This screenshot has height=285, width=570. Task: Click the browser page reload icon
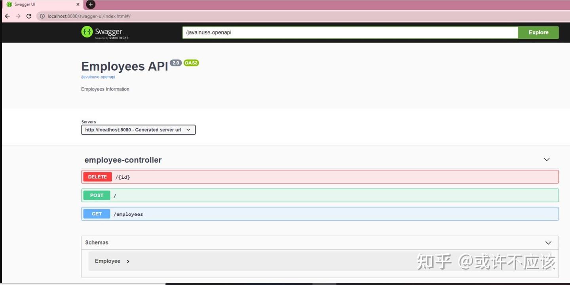click(28, 16)
